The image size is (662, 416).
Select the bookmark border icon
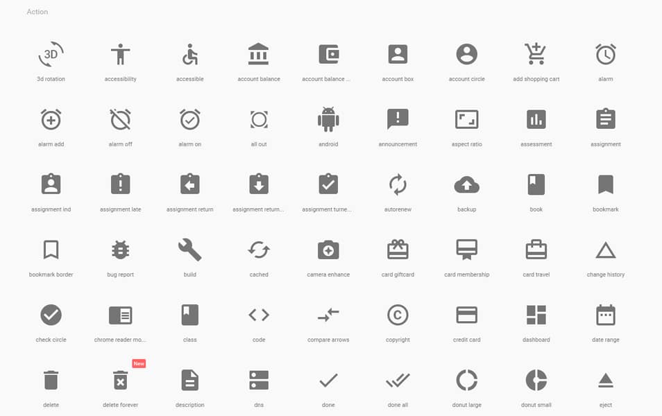(50, 249)
